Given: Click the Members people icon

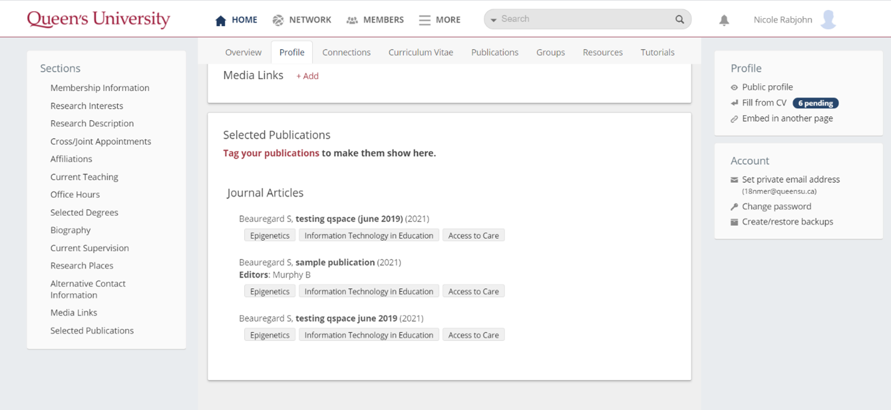Looking at the screenshot, I should (352, 21).
